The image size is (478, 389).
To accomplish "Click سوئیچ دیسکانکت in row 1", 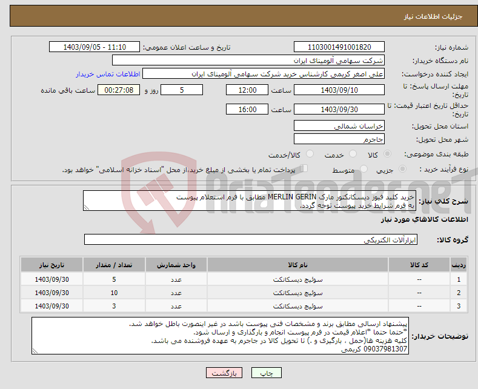I will [297, 279].
